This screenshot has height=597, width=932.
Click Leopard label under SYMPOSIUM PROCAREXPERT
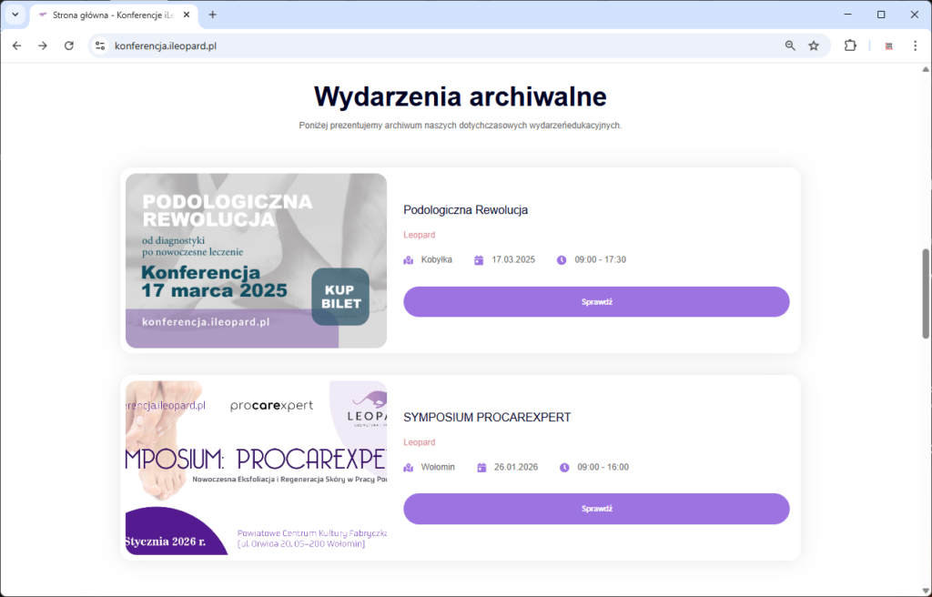click(x=420, y=442)
